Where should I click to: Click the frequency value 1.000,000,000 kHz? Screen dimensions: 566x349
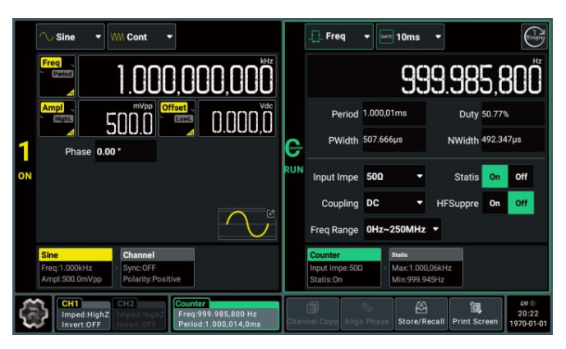pyautogui.click(x=177, y=76)
